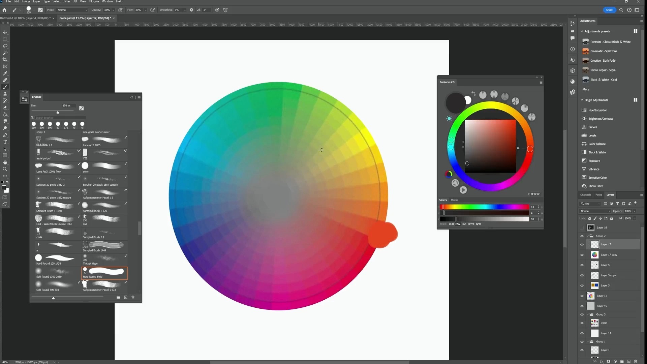Select the Clone Stamp tool
The image size is (647, 364).
coord(5,94)
